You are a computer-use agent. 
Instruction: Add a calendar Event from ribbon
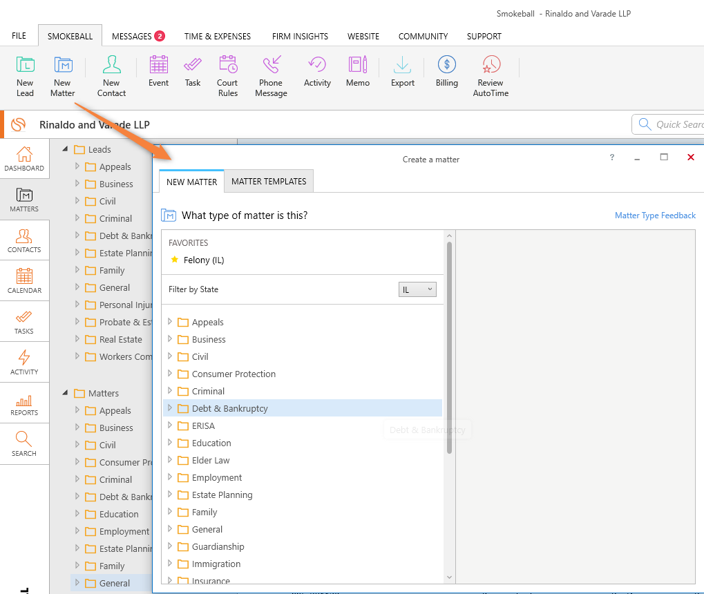[158, 71]
